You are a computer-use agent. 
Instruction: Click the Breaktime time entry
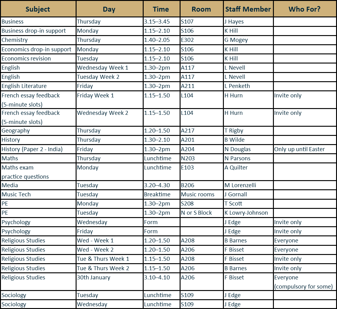tap(157, 194)
